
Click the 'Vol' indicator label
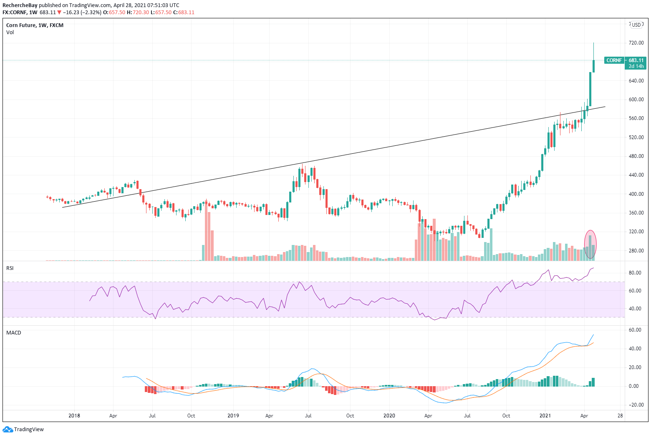point(10,32)
